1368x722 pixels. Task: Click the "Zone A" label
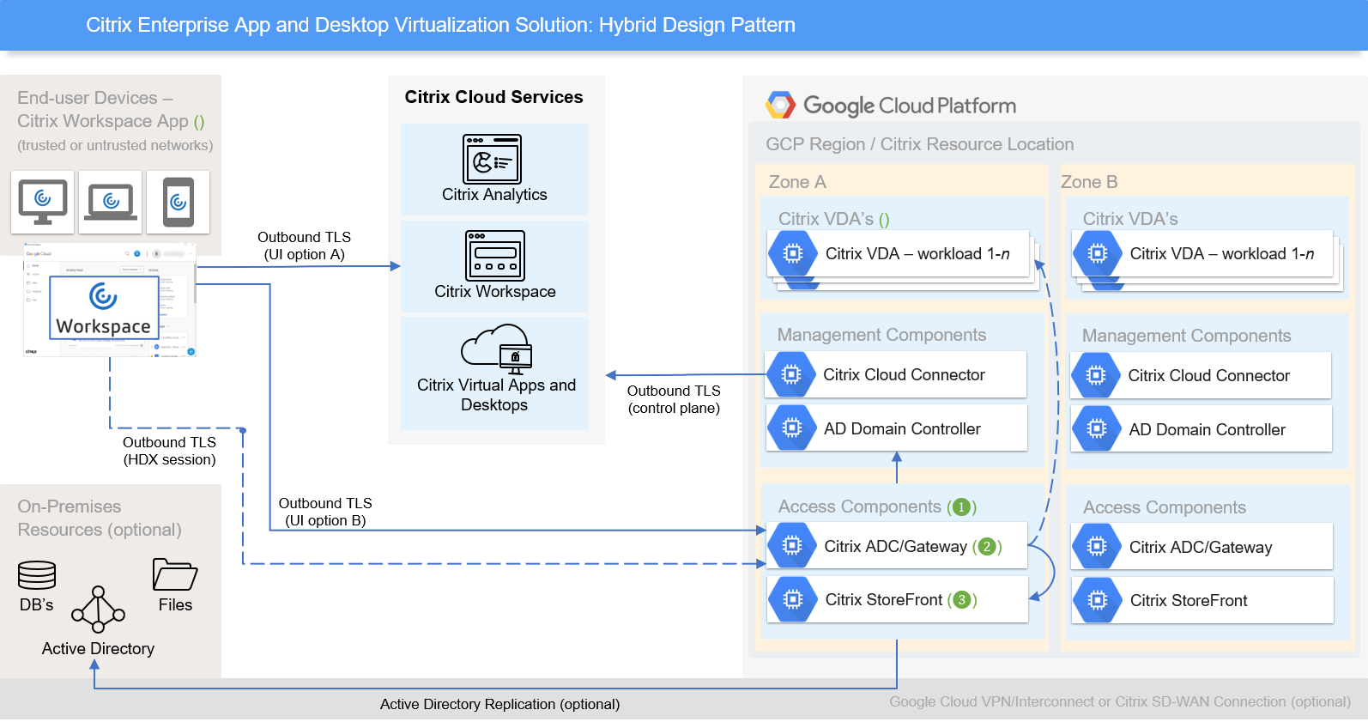pos(797,182)
